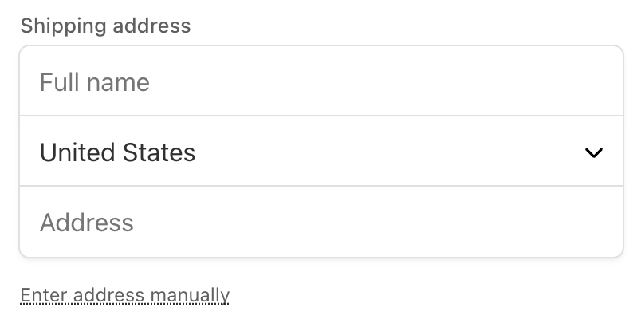Click the Shipping address section title
Image resolution: width=641 pixels, height=327 pixels.
(105, 26)
